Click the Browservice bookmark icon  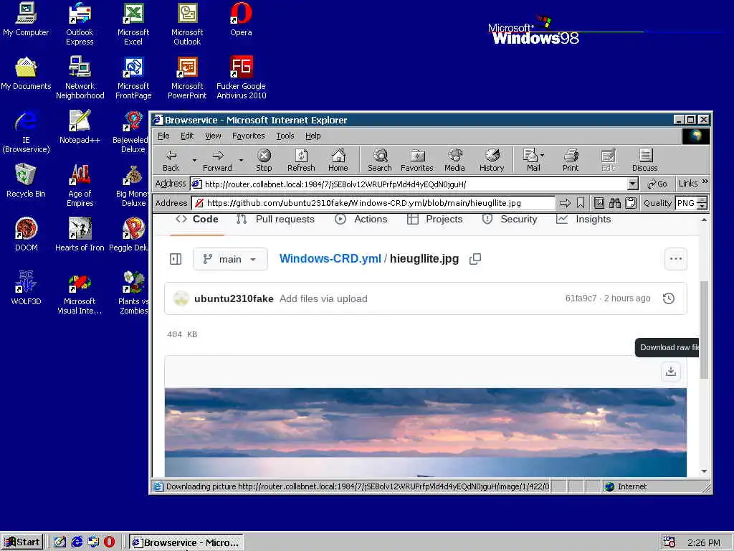coord(581,203)
